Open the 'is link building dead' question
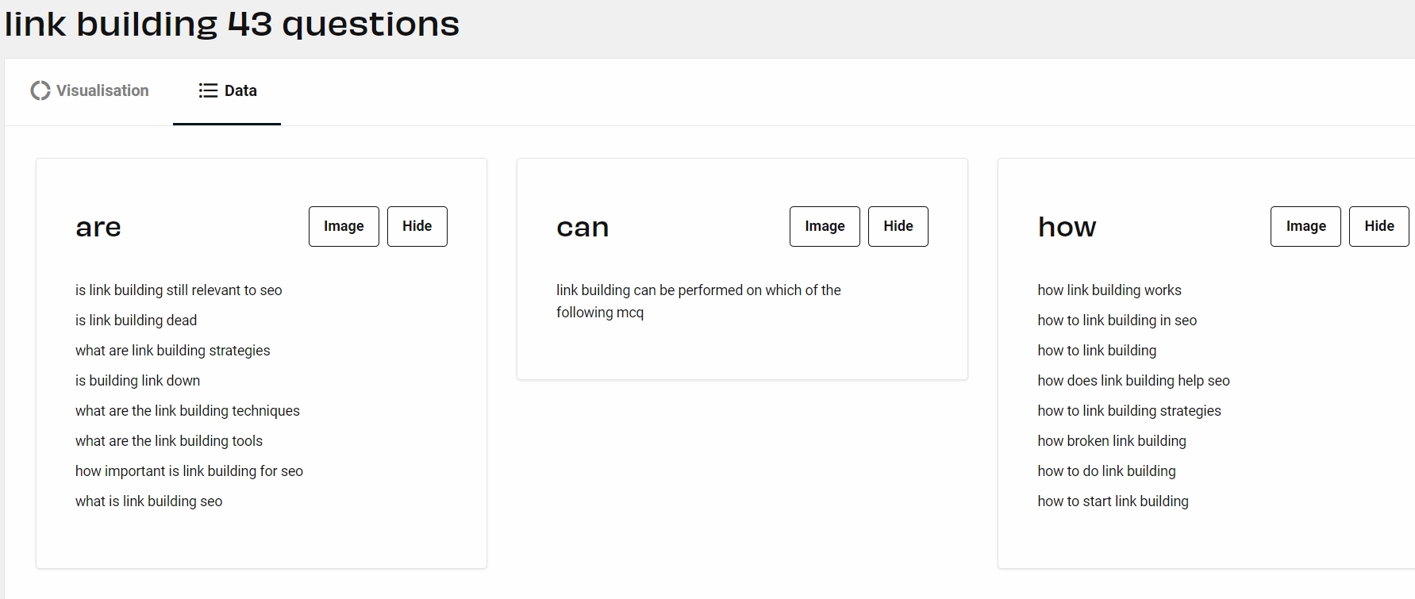The height and width of the screenshot is (599, 1415). click(136, 321)
